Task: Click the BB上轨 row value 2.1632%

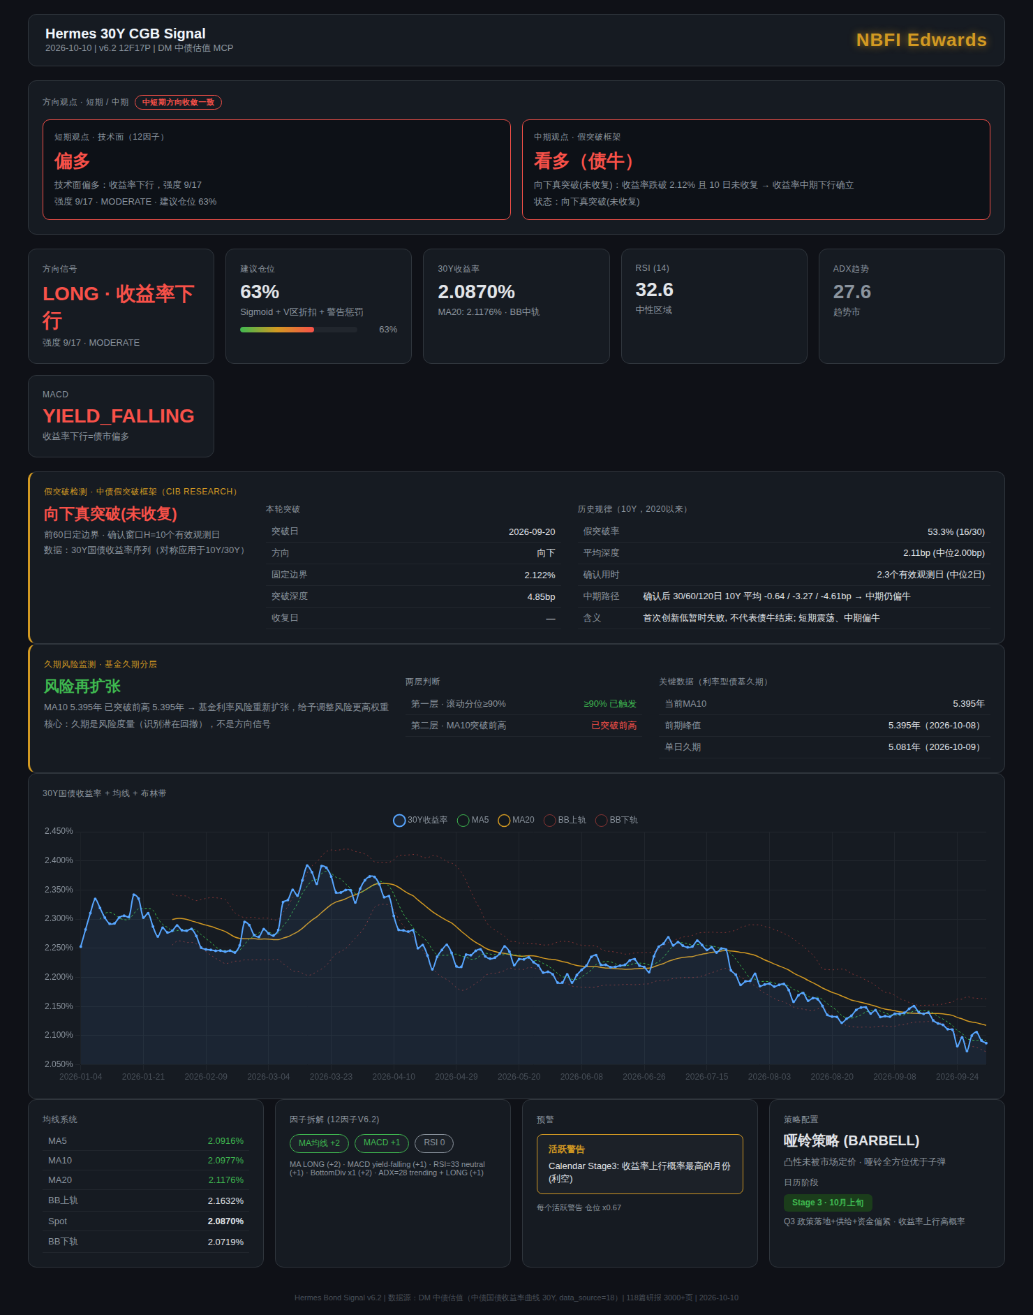Action: tap(225, 1201)
